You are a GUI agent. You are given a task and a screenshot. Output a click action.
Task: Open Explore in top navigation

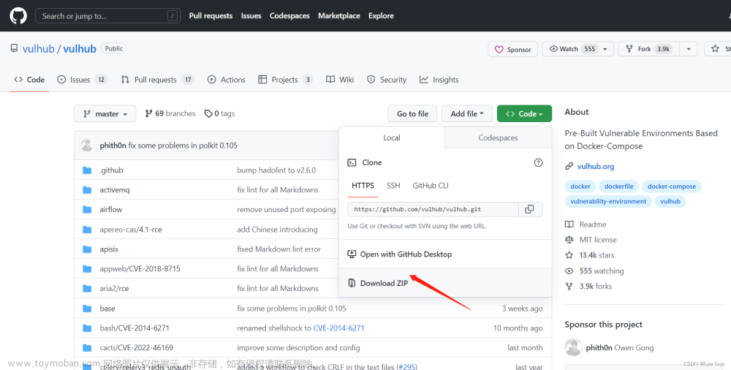point(381,16)
